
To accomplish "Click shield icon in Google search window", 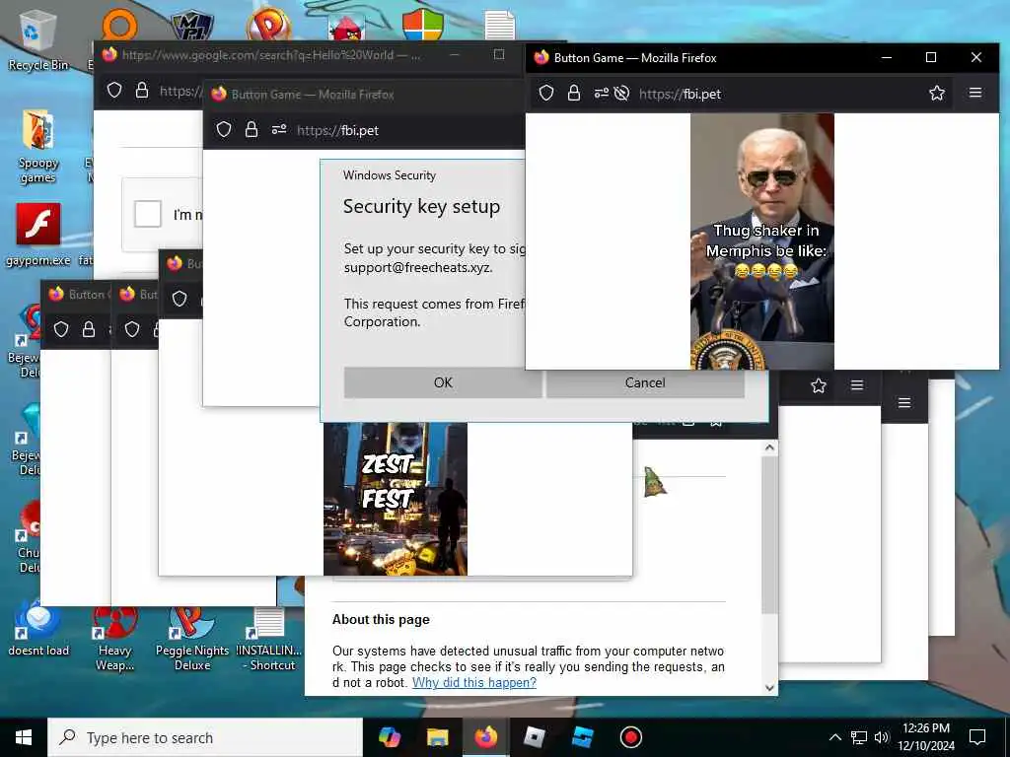I will click(114, 90).
